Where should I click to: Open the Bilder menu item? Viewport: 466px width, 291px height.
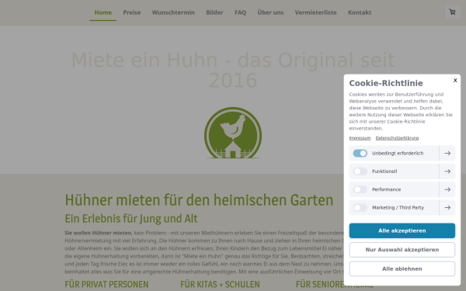coord(214,12)
